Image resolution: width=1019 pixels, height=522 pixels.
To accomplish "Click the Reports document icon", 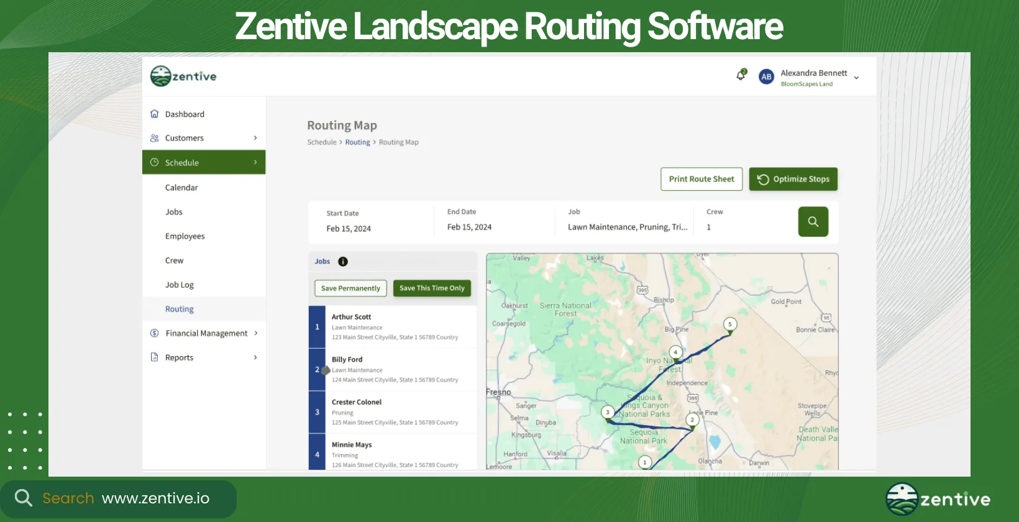I will (x=155, y=357).
